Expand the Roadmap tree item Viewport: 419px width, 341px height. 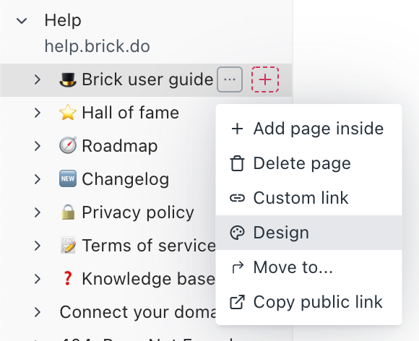[x=38, y=146]
